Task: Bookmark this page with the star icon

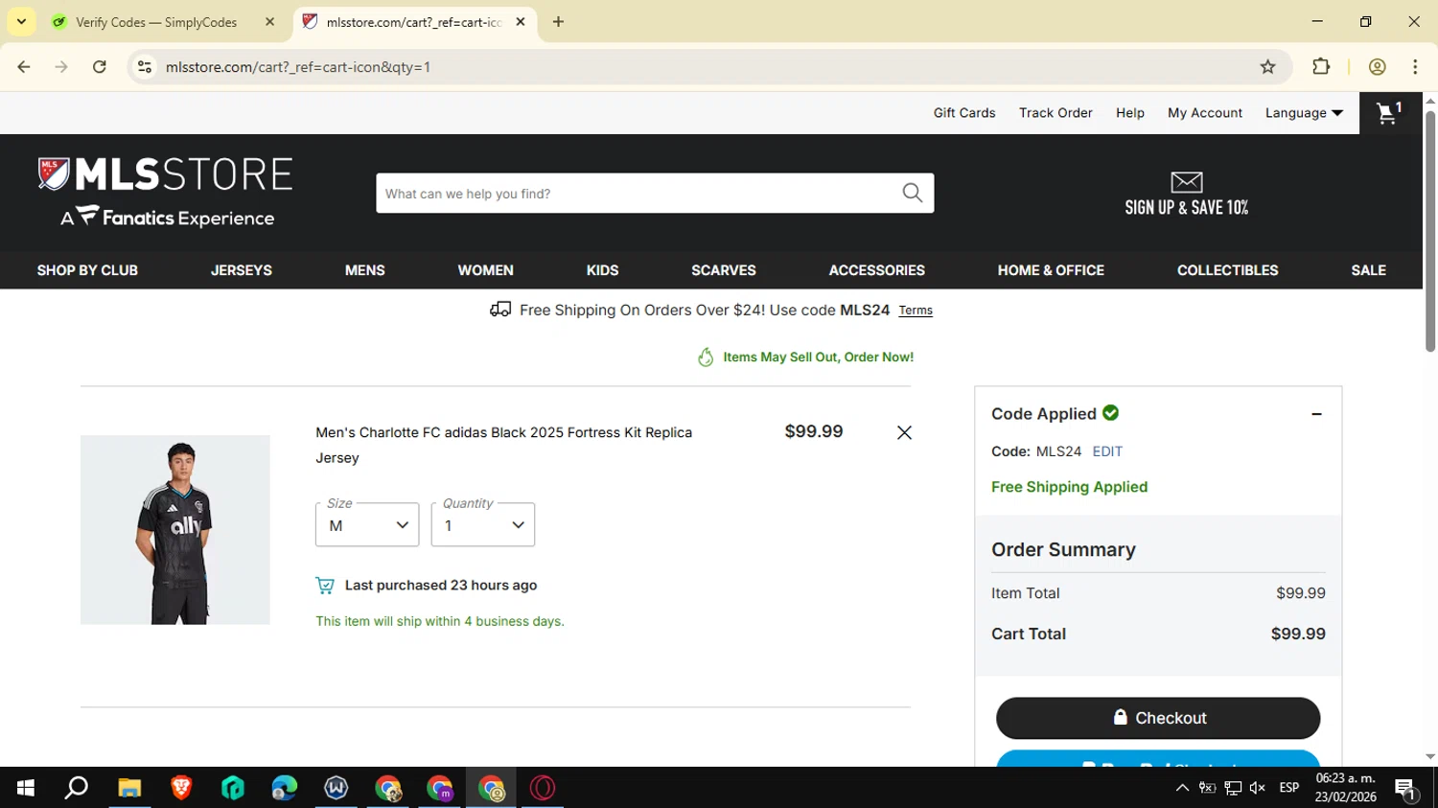Action: pos(1267,67)
